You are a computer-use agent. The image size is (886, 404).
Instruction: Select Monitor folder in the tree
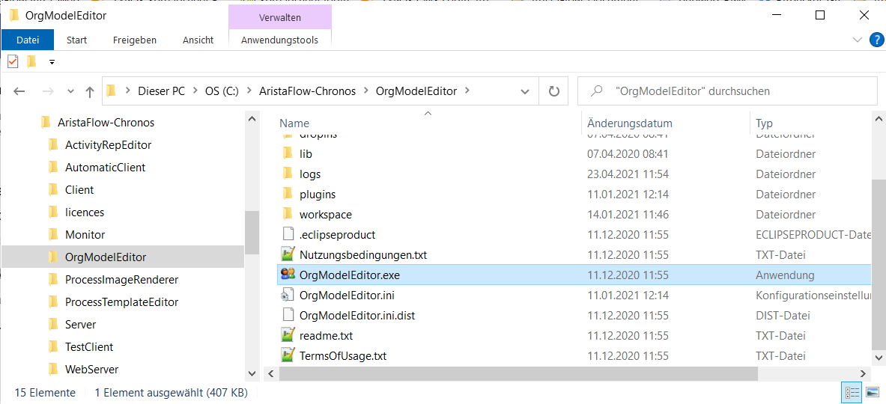coord(85,235)
